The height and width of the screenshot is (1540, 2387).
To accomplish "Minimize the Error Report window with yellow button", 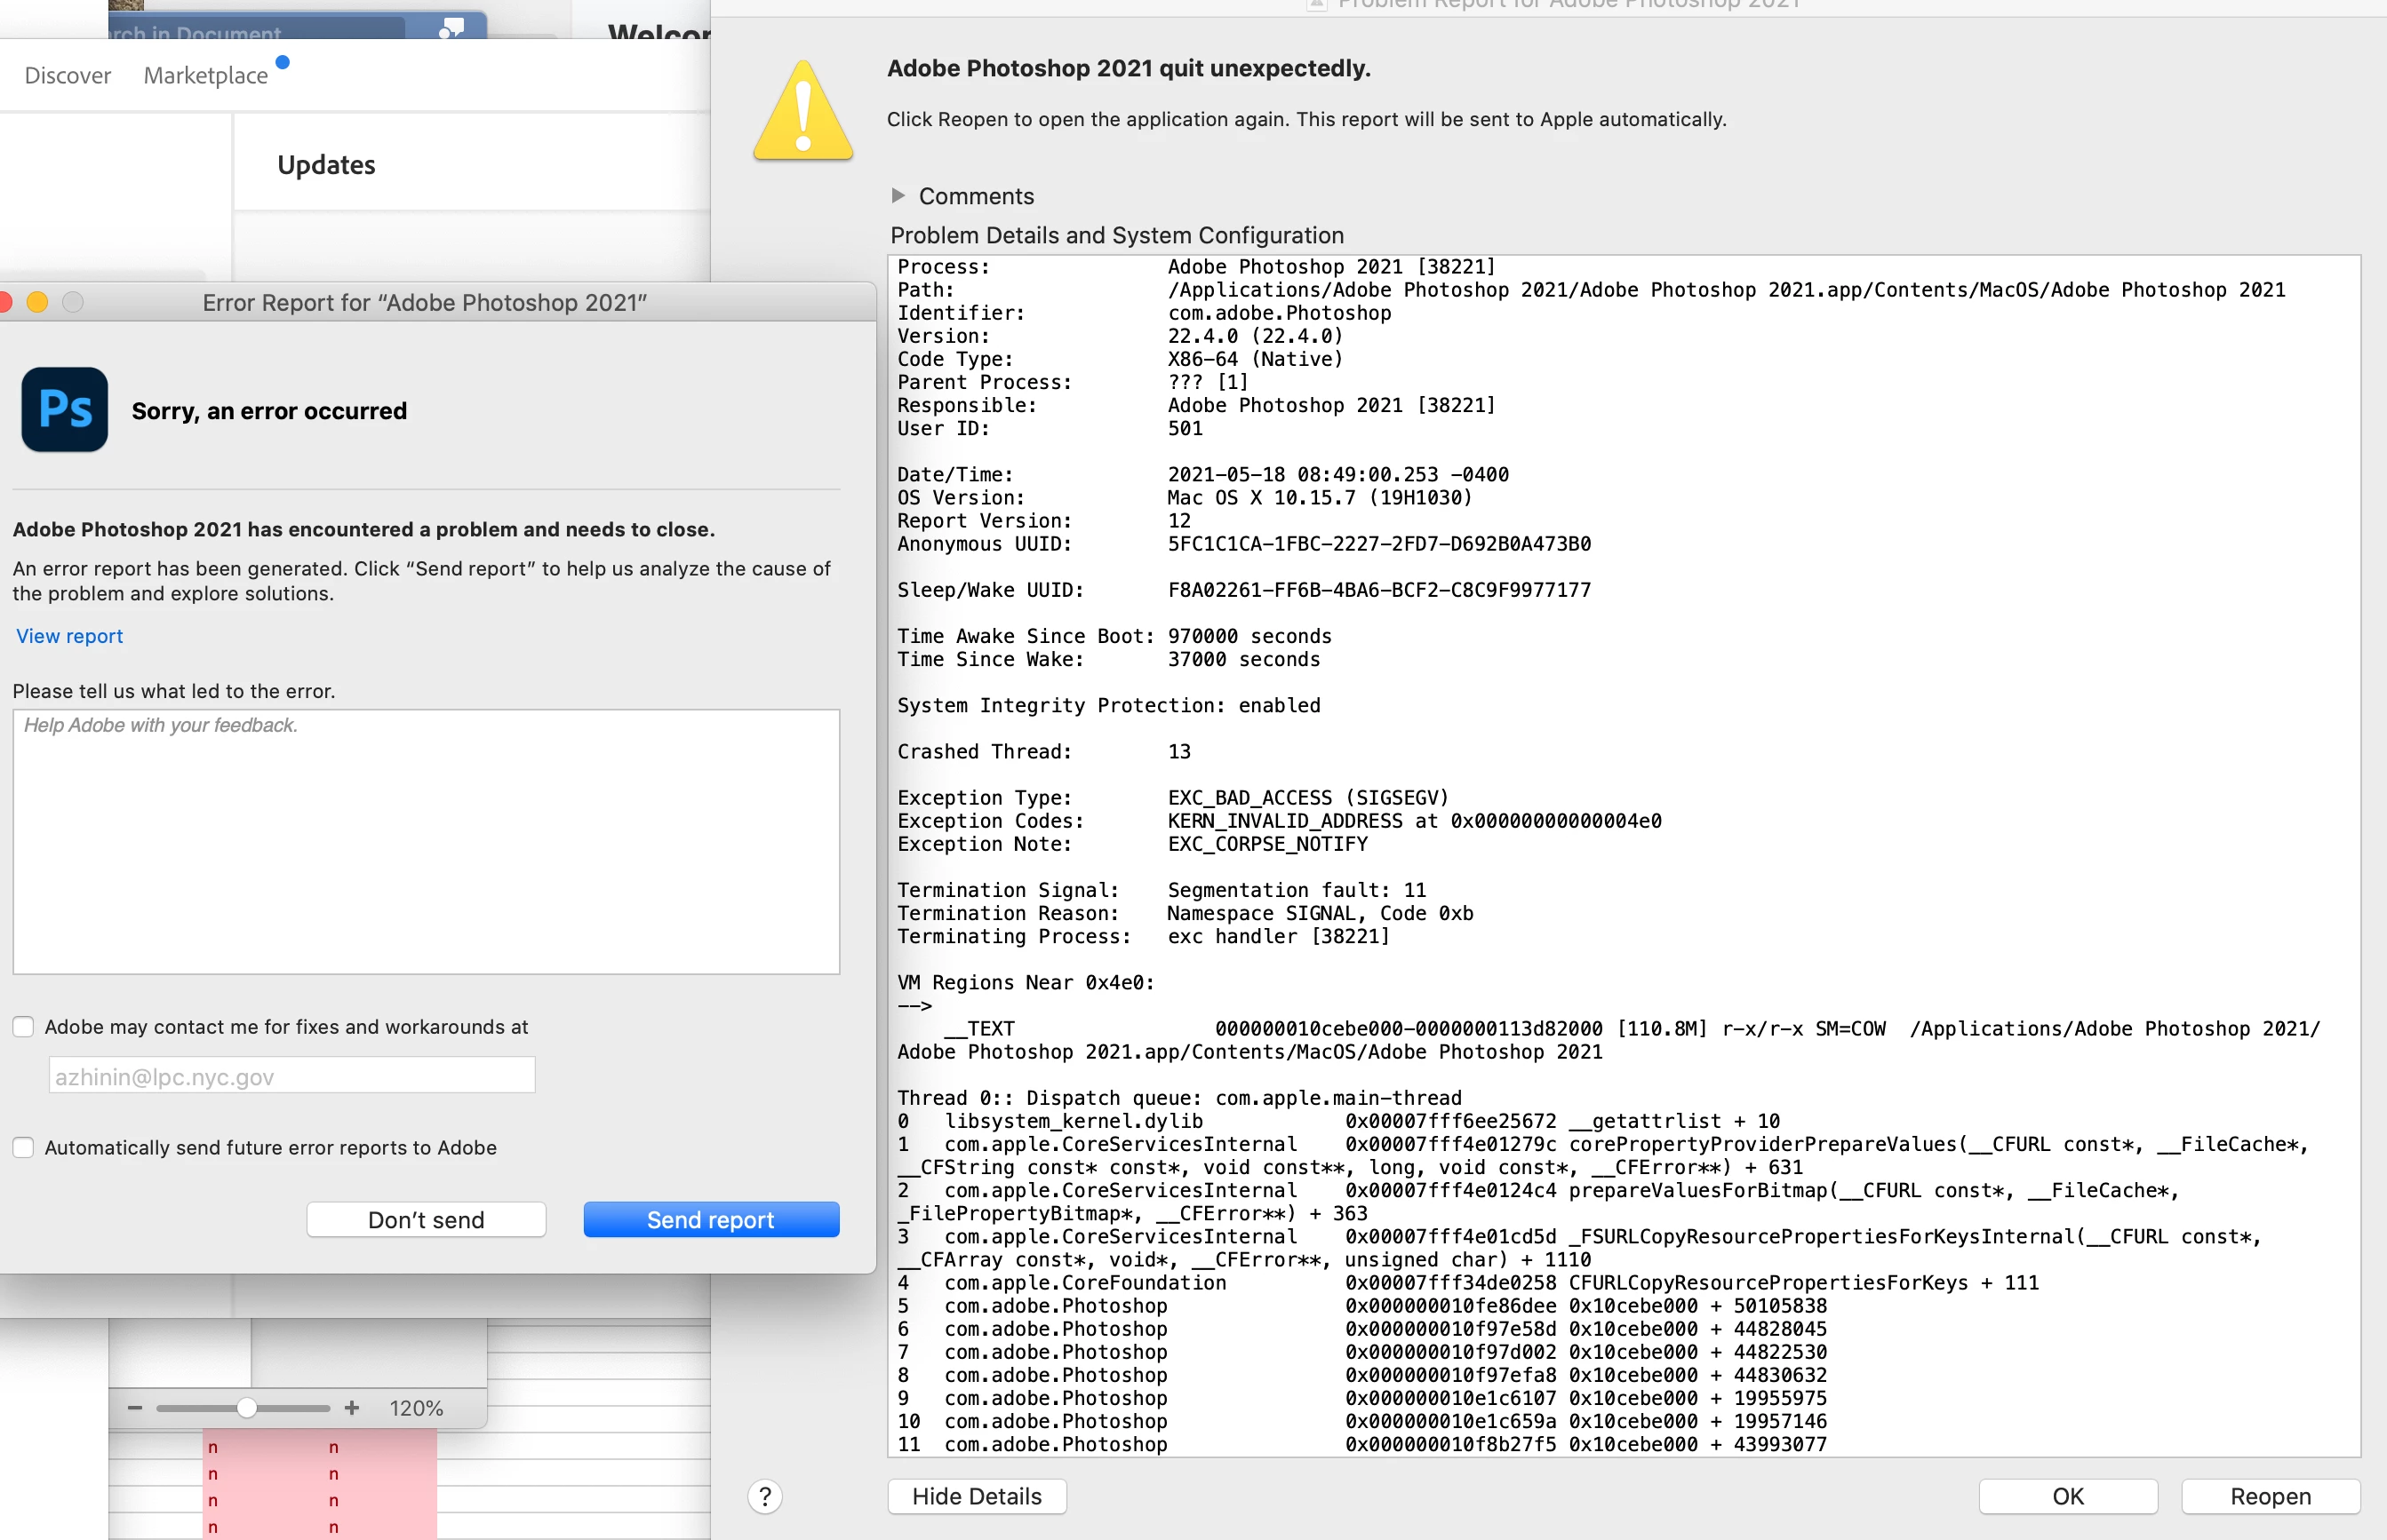I will click(x=38, y=302).
